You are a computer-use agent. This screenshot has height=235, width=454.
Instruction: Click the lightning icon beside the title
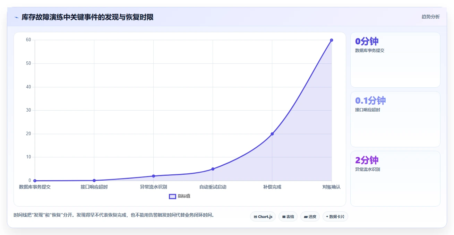(x=16, y=17)
